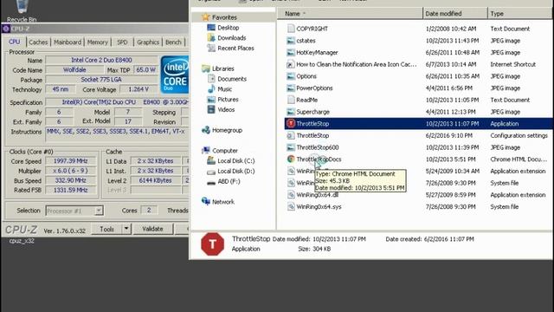Image resolution: width=554 pixels, height=312 pixels.
Task: Click the Favorites star icon
Action: (x=206, y=17)
